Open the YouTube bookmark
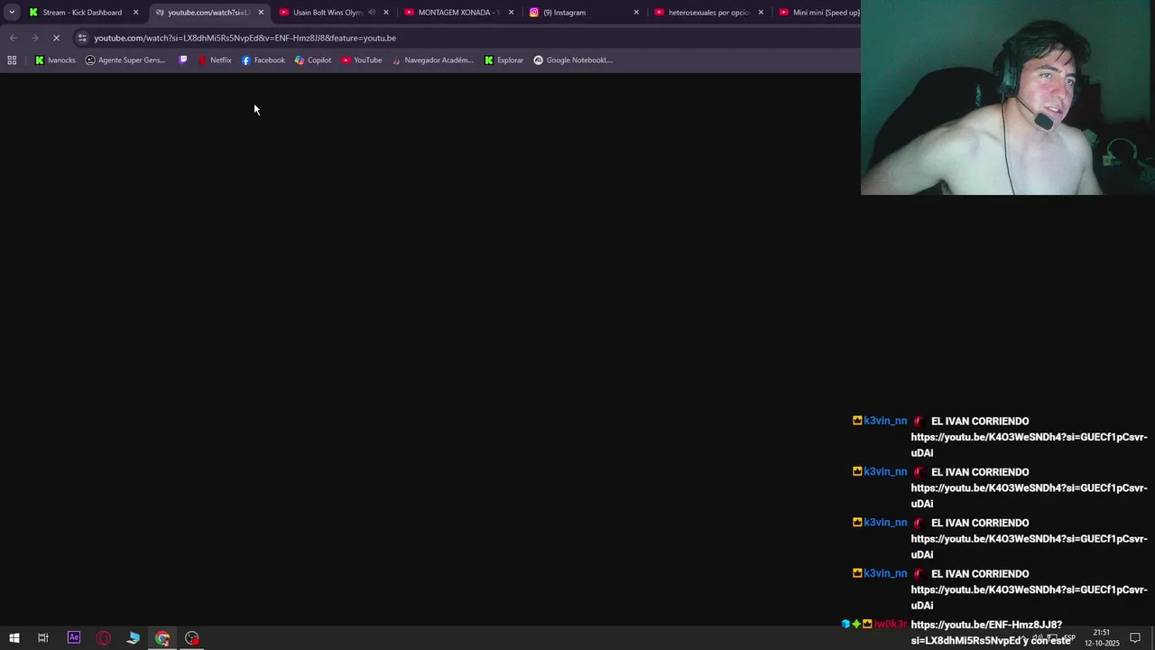 click(361, 60)
